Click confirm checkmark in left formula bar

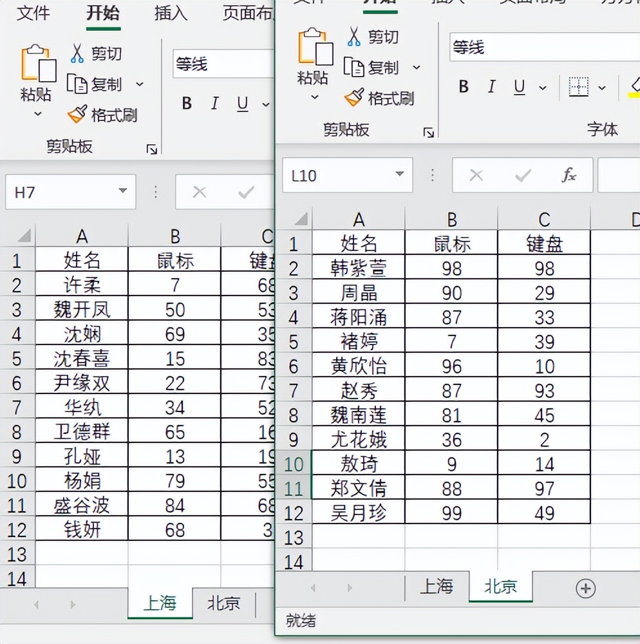pyautogui.click(x=246, y=192)
